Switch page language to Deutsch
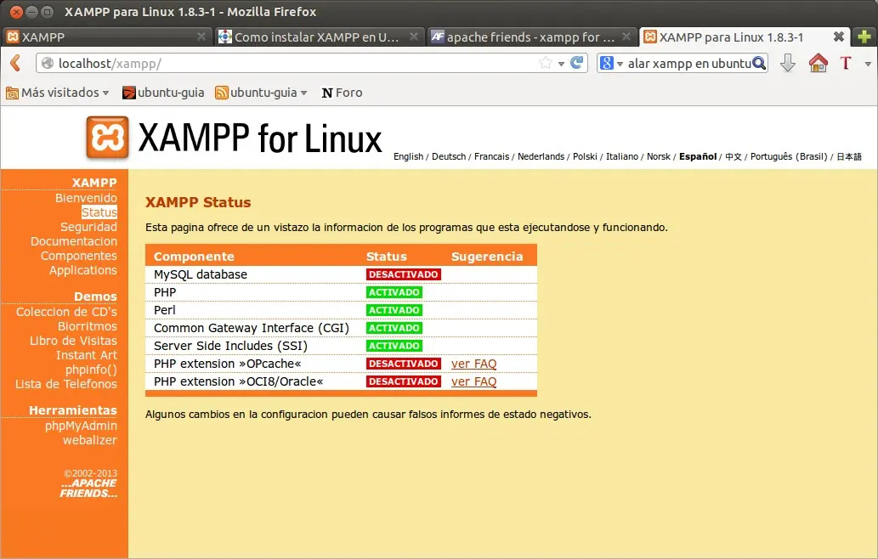The height and width of the screenshot is (559, 878). [x=449, y=156]
